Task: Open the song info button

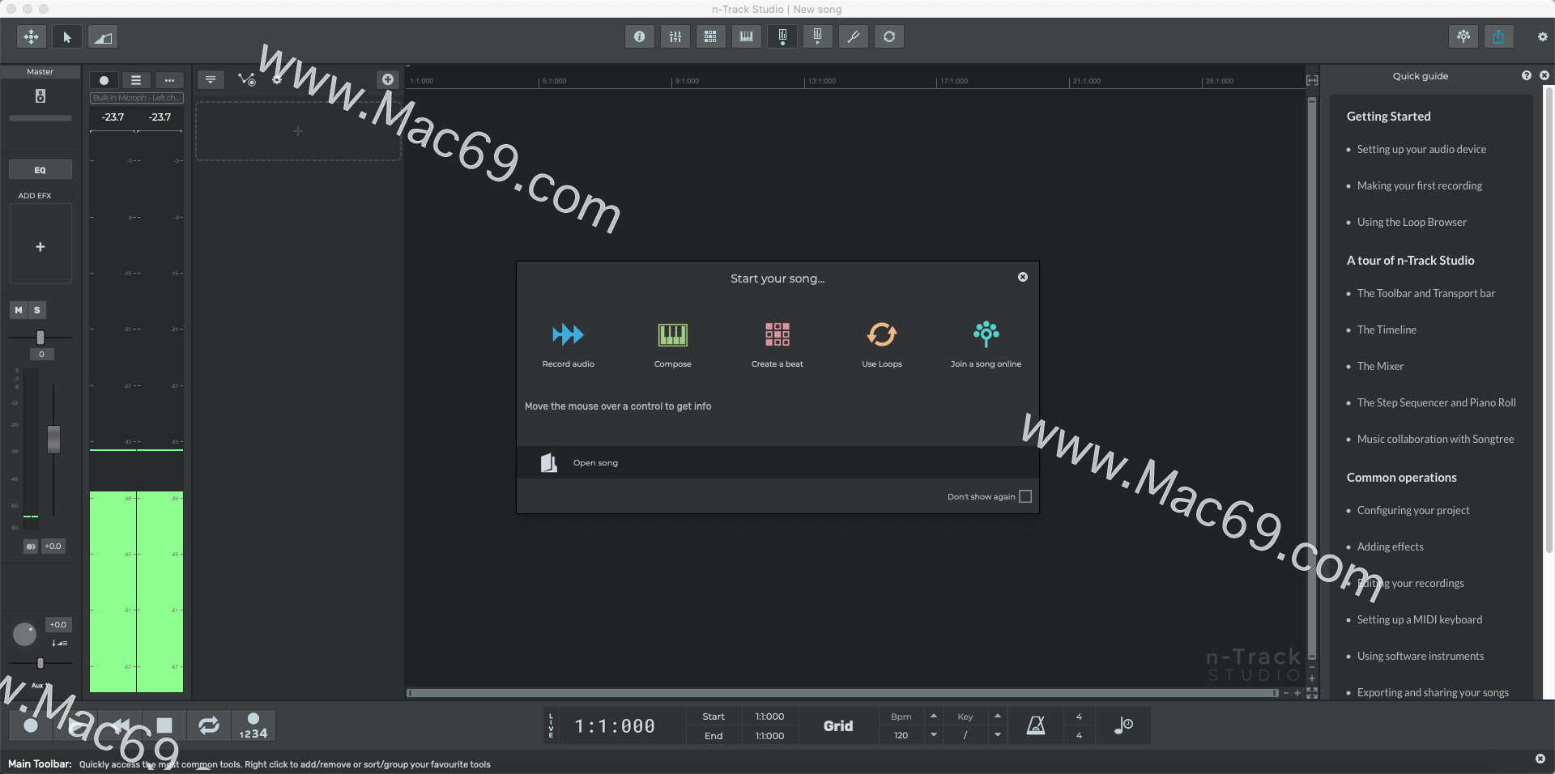Action: [639, 36]
